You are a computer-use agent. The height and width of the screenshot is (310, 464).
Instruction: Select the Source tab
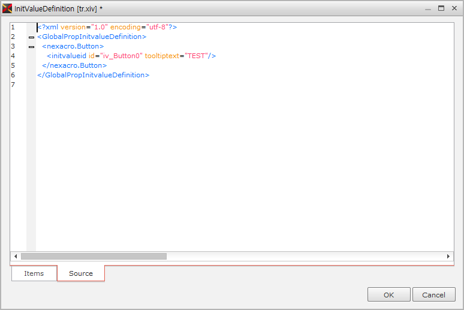tap(81, 273)
